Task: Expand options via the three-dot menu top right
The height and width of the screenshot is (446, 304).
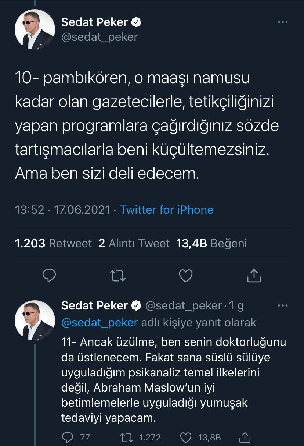Action: [283, 23]
